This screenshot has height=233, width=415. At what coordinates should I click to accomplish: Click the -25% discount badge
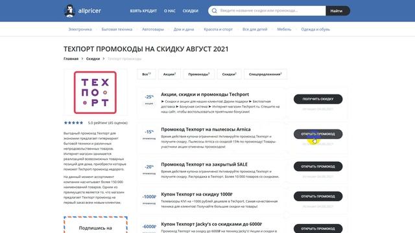tap(149, 97)
